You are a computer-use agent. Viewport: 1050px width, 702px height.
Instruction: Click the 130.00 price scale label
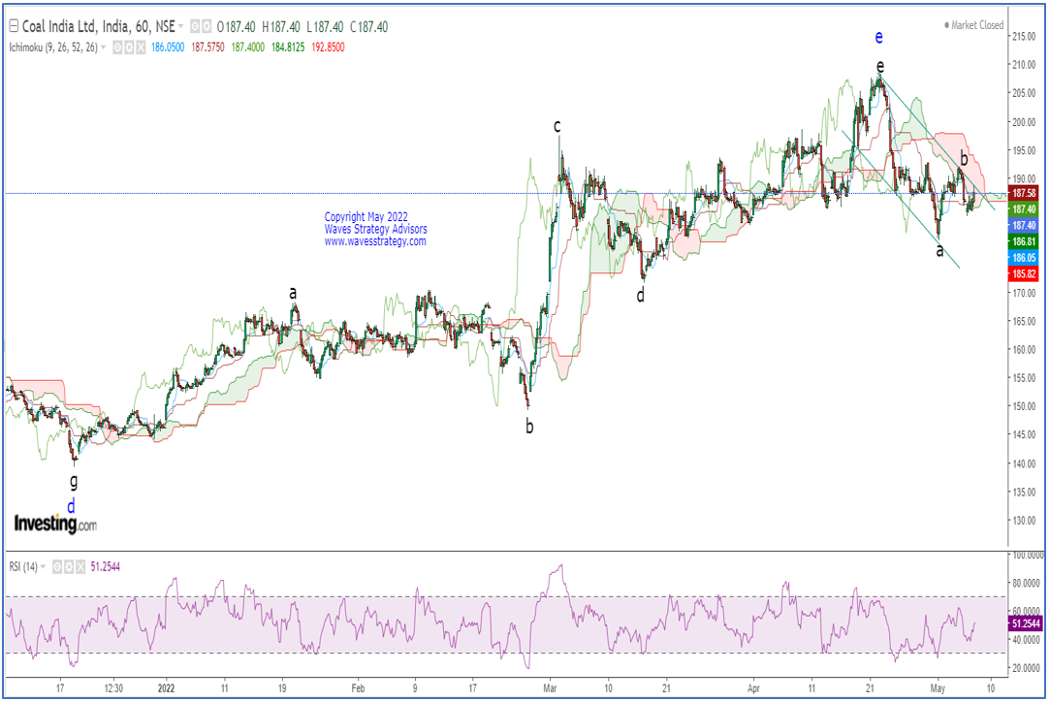click(1023, 521)
